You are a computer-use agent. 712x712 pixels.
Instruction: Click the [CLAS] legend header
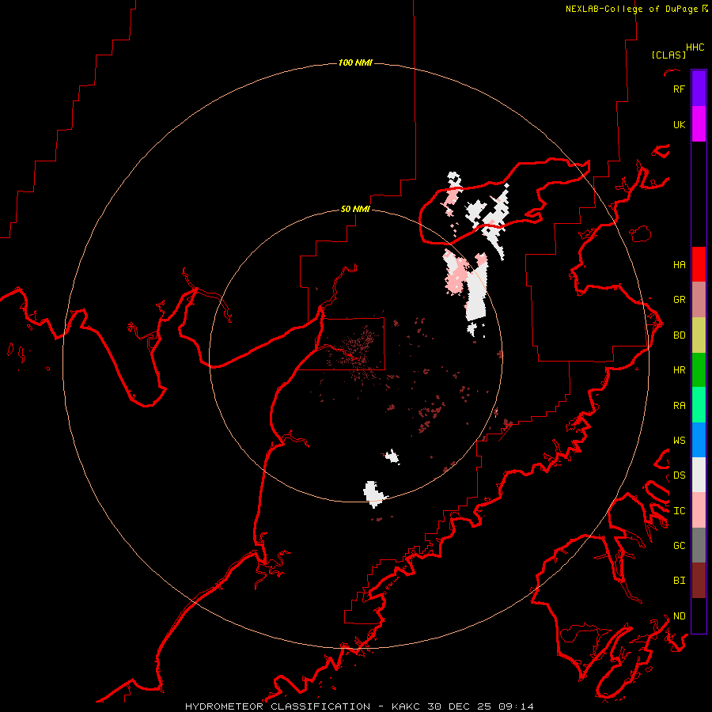pos(668,55)
